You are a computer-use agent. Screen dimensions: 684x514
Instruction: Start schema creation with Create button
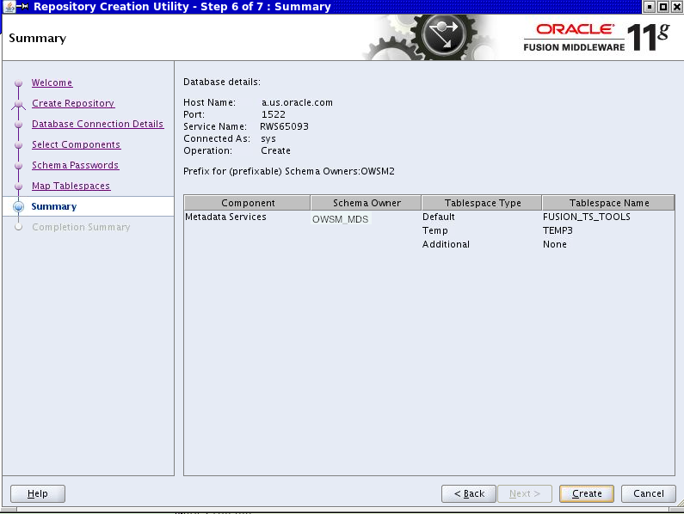click(x=587, y=493)
